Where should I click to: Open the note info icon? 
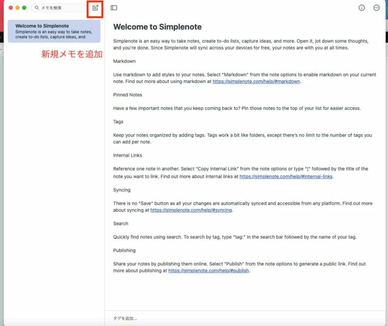click(361, 8)
